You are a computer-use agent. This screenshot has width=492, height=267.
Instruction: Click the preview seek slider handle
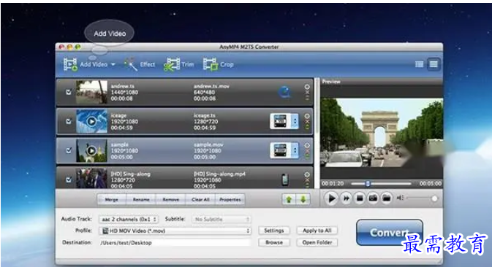pyautogui.click(x=368, y=183)
